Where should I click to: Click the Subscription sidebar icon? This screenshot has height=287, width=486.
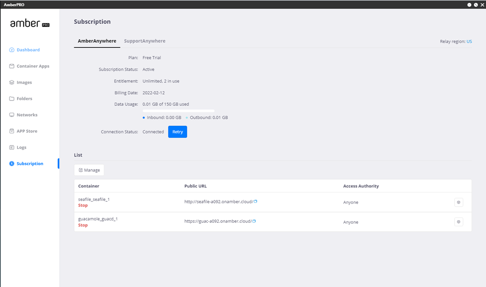[11, 164]
